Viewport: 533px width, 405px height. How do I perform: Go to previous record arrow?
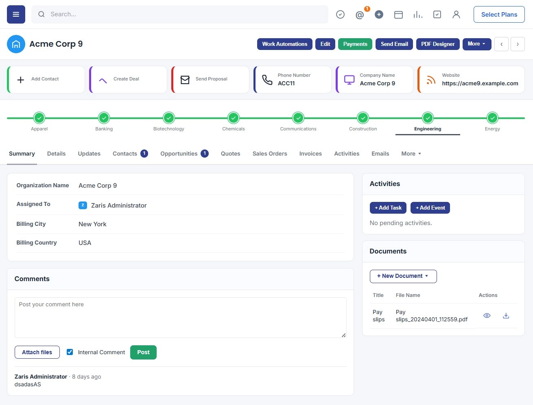(x=501, y=44)
